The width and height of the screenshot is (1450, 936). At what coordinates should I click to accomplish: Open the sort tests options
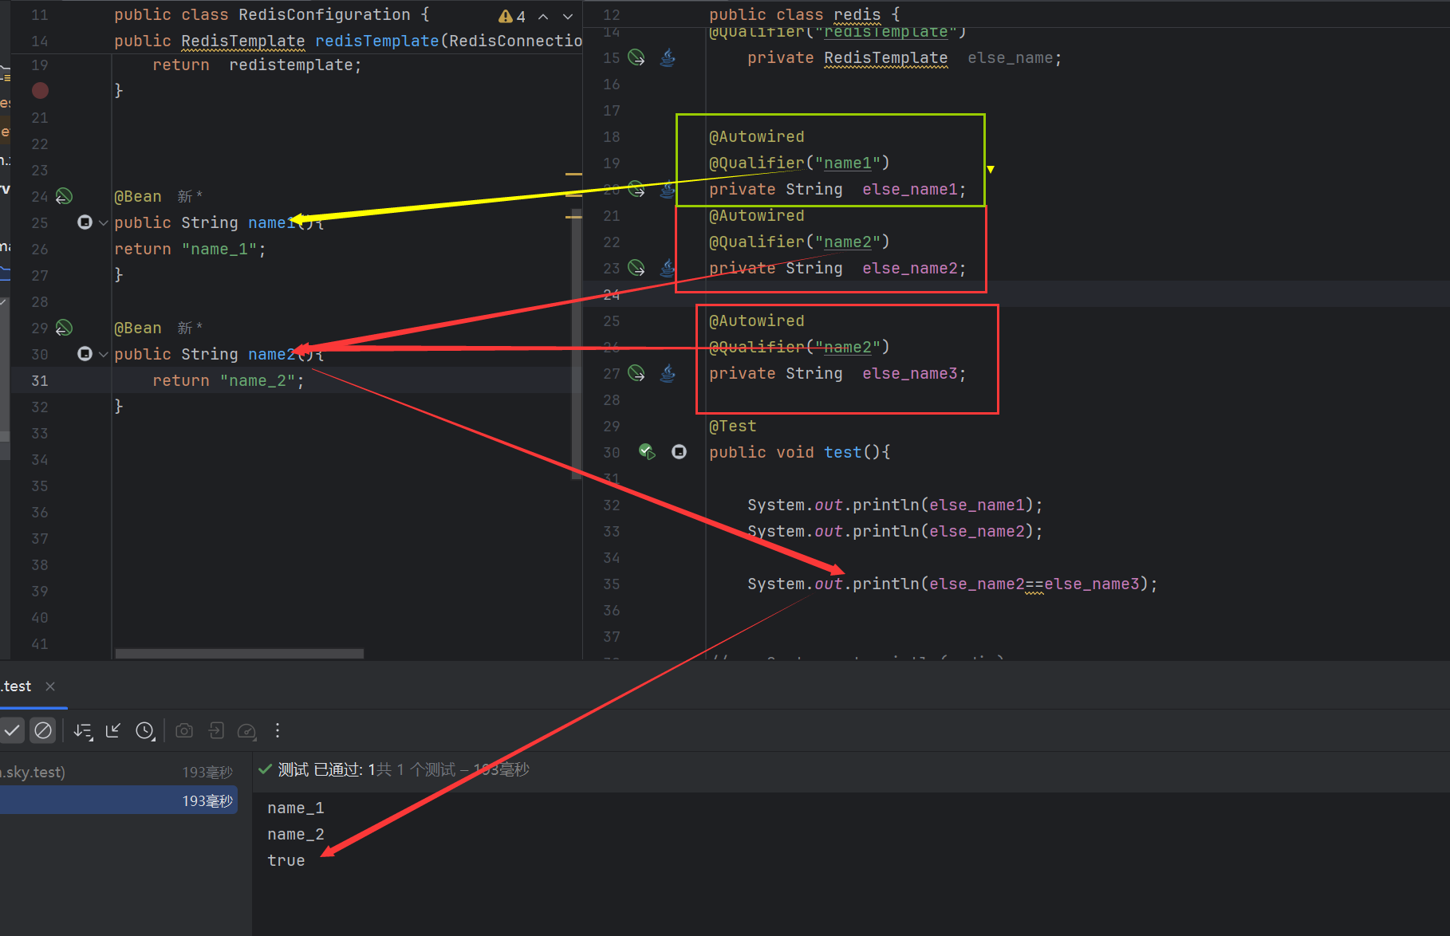tap(83, 730)
